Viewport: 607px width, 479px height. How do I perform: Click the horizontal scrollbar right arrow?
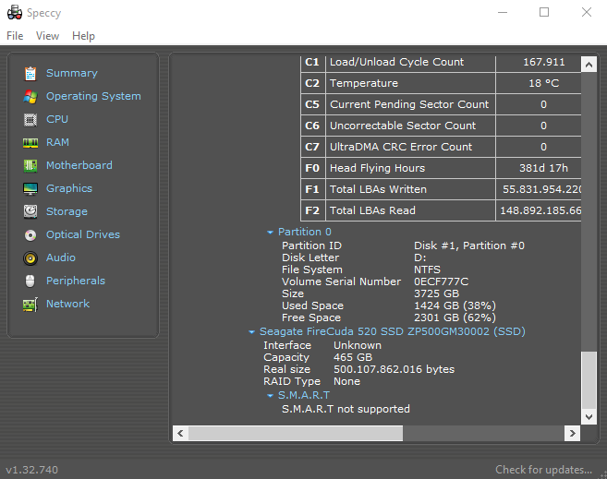coord(572,434)
